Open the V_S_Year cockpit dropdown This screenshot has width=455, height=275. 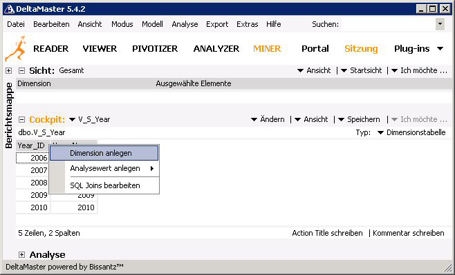point(90,119)
